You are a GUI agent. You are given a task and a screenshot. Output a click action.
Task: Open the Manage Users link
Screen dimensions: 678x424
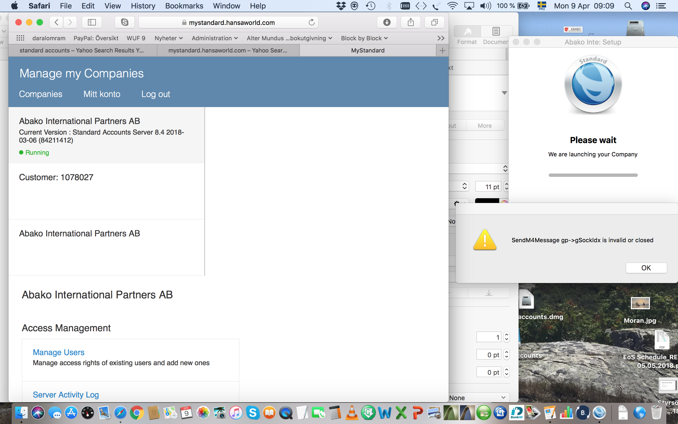click(59, 352)
